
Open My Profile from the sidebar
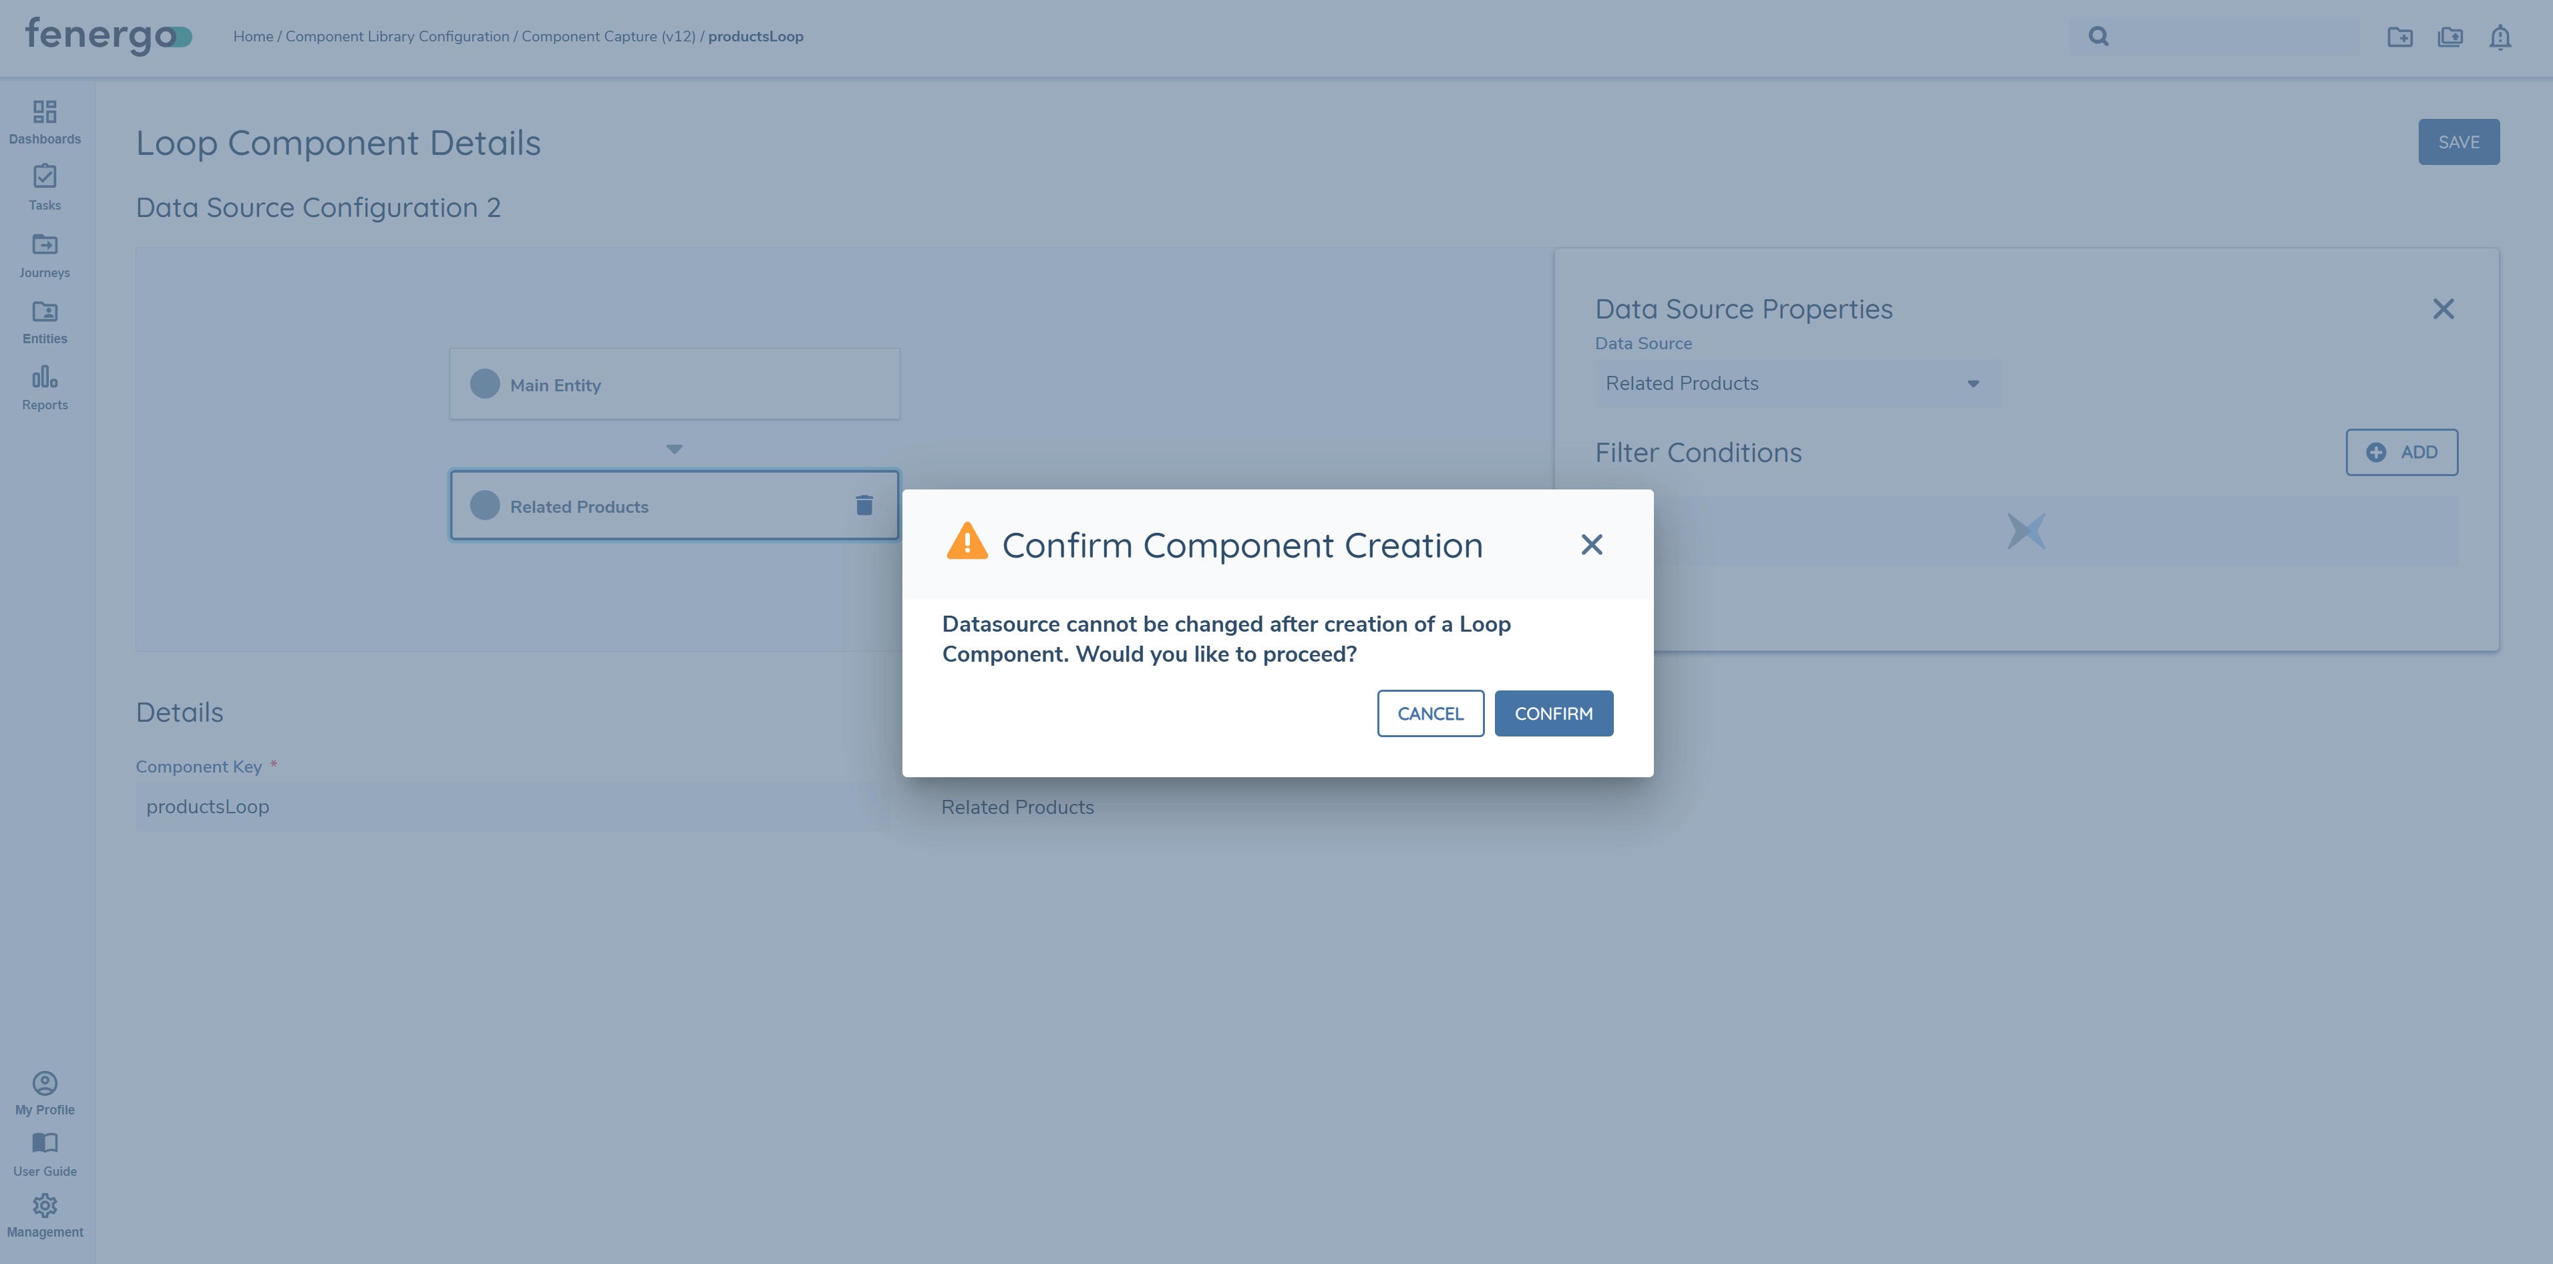[x=45, y=1090]
